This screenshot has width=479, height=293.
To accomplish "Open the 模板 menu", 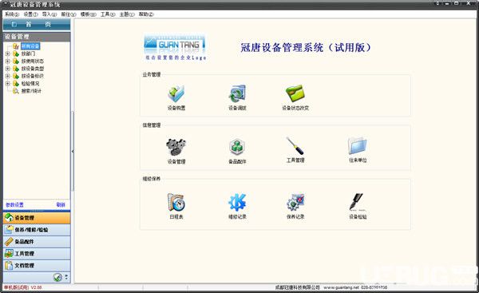I will tap(89, 14).
